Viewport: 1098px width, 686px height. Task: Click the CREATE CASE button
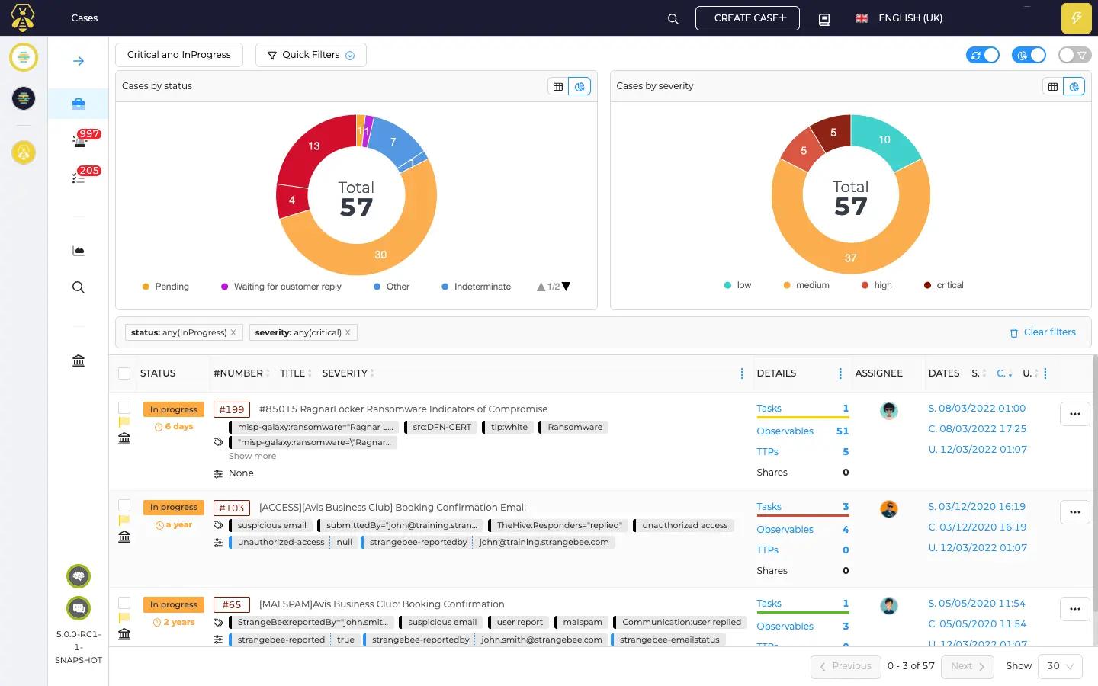[747, 18]
